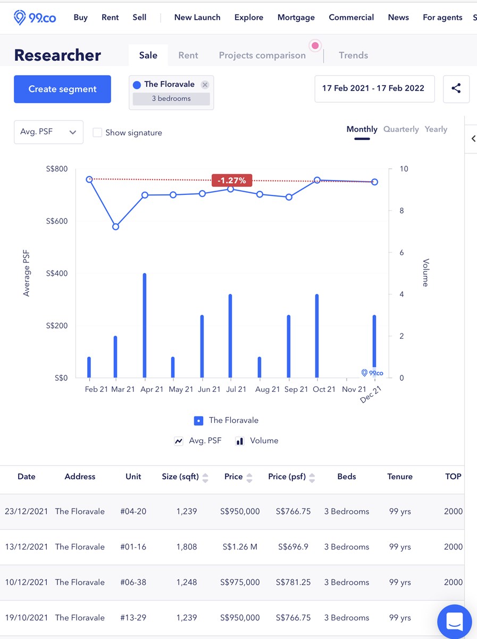477x639 pixels.
Task: Click the -1.27% change badge
Action: click(x=232, y=181)
